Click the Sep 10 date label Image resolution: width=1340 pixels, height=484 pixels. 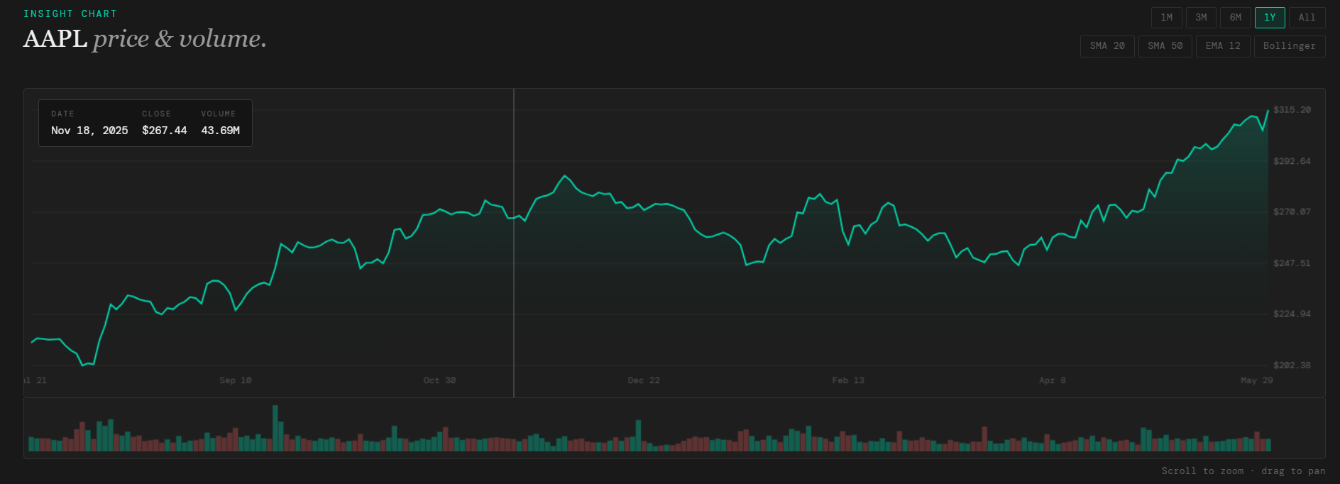pyautogui.click(x=236, y=380)
